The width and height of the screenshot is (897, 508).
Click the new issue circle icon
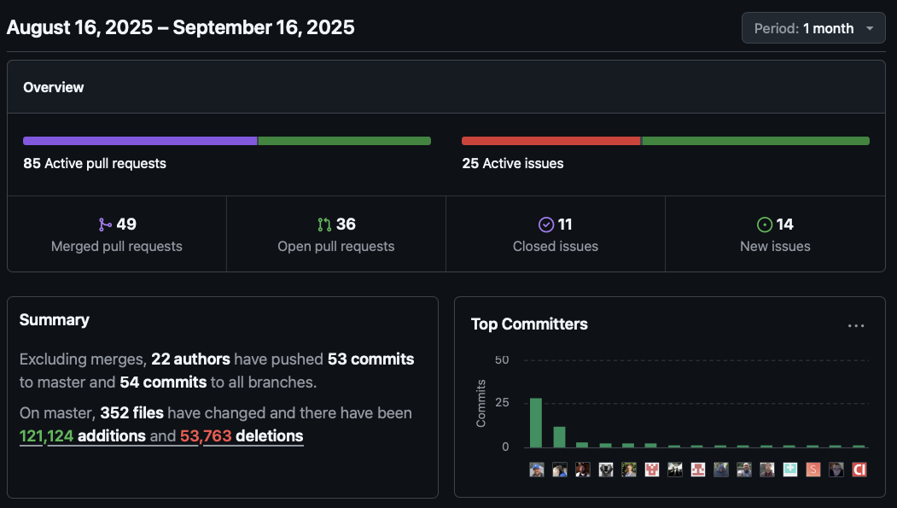pos(765,225)
